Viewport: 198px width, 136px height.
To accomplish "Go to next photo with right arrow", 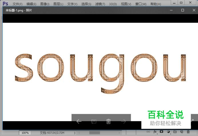I will pyautogui.click(x=123, y=121).
